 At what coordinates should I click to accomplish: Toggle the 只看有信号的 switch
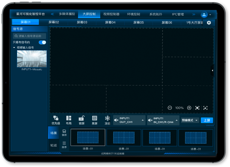point(42,42)
